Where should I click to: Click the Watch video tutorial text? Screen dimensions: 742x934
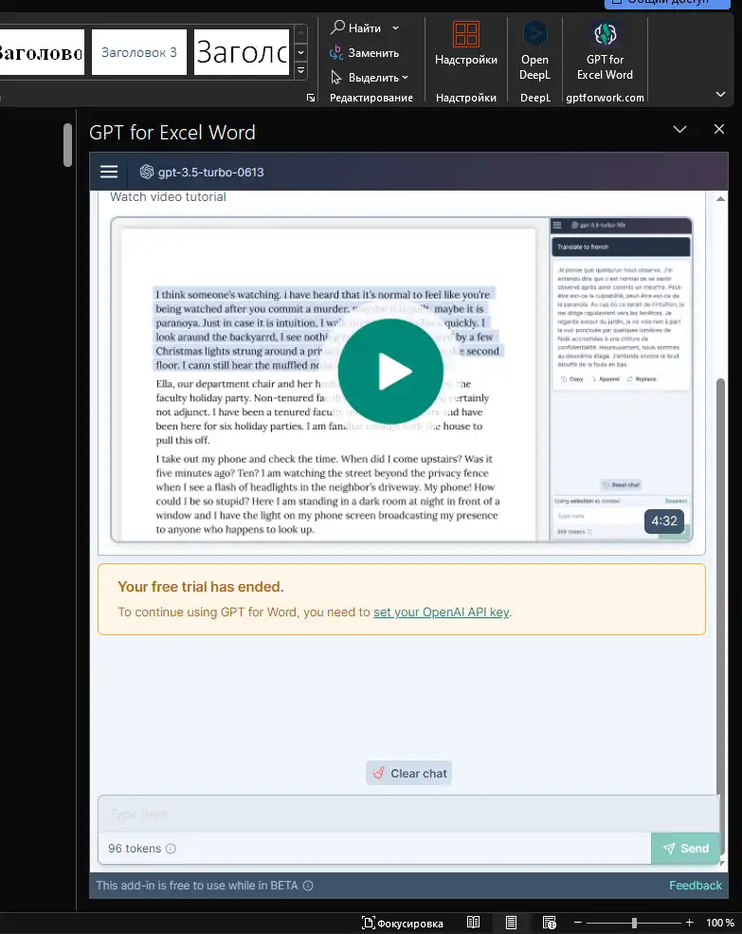click(x=168, y=197)
